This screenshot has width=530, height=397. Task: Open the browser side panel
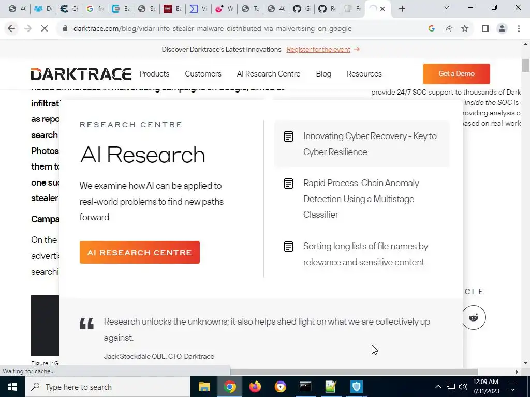485,29
